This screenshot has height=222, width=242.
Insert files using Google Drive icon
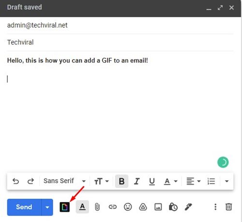coord(143,207)
